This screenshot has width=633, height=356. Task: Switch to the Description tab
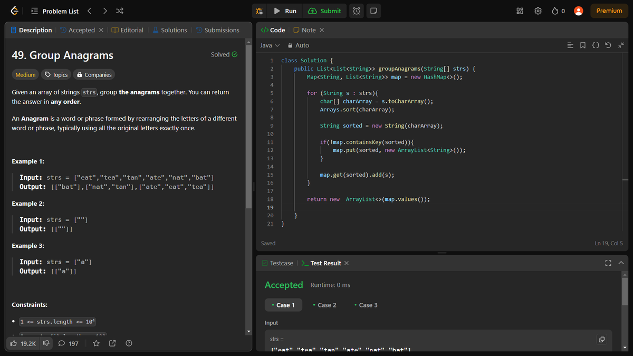pyautogui.click(x=31, y=30)
